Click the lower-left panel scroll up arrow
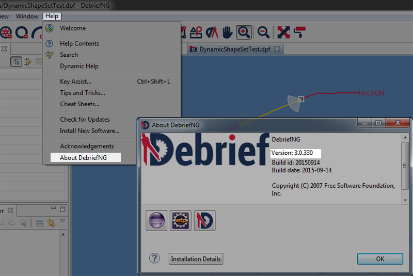The image size is (413, 276). click(x=63, y=234)
